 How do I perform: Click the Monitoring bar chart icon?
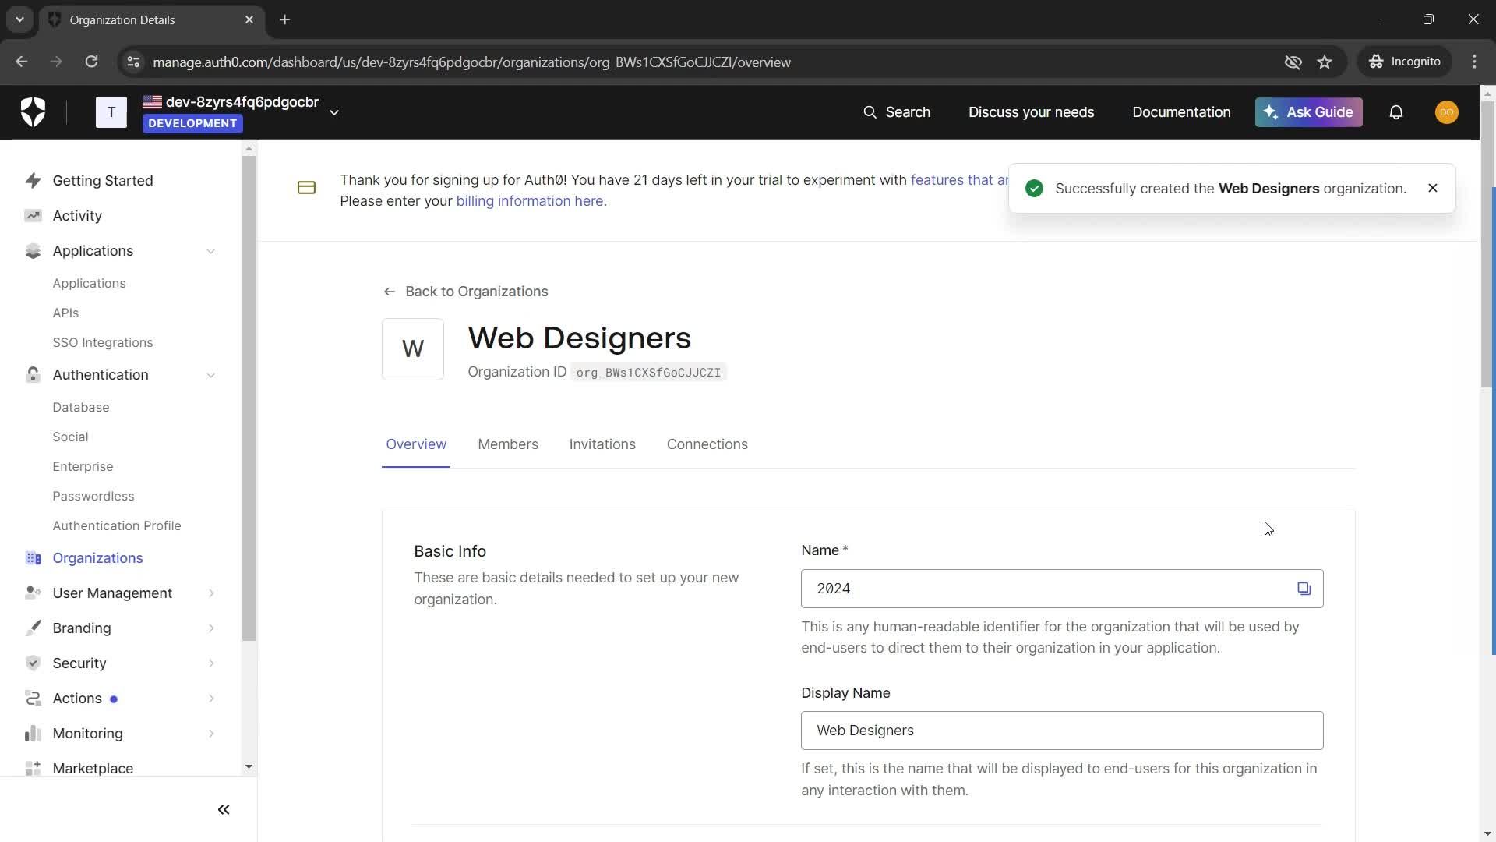coord(33,733)
